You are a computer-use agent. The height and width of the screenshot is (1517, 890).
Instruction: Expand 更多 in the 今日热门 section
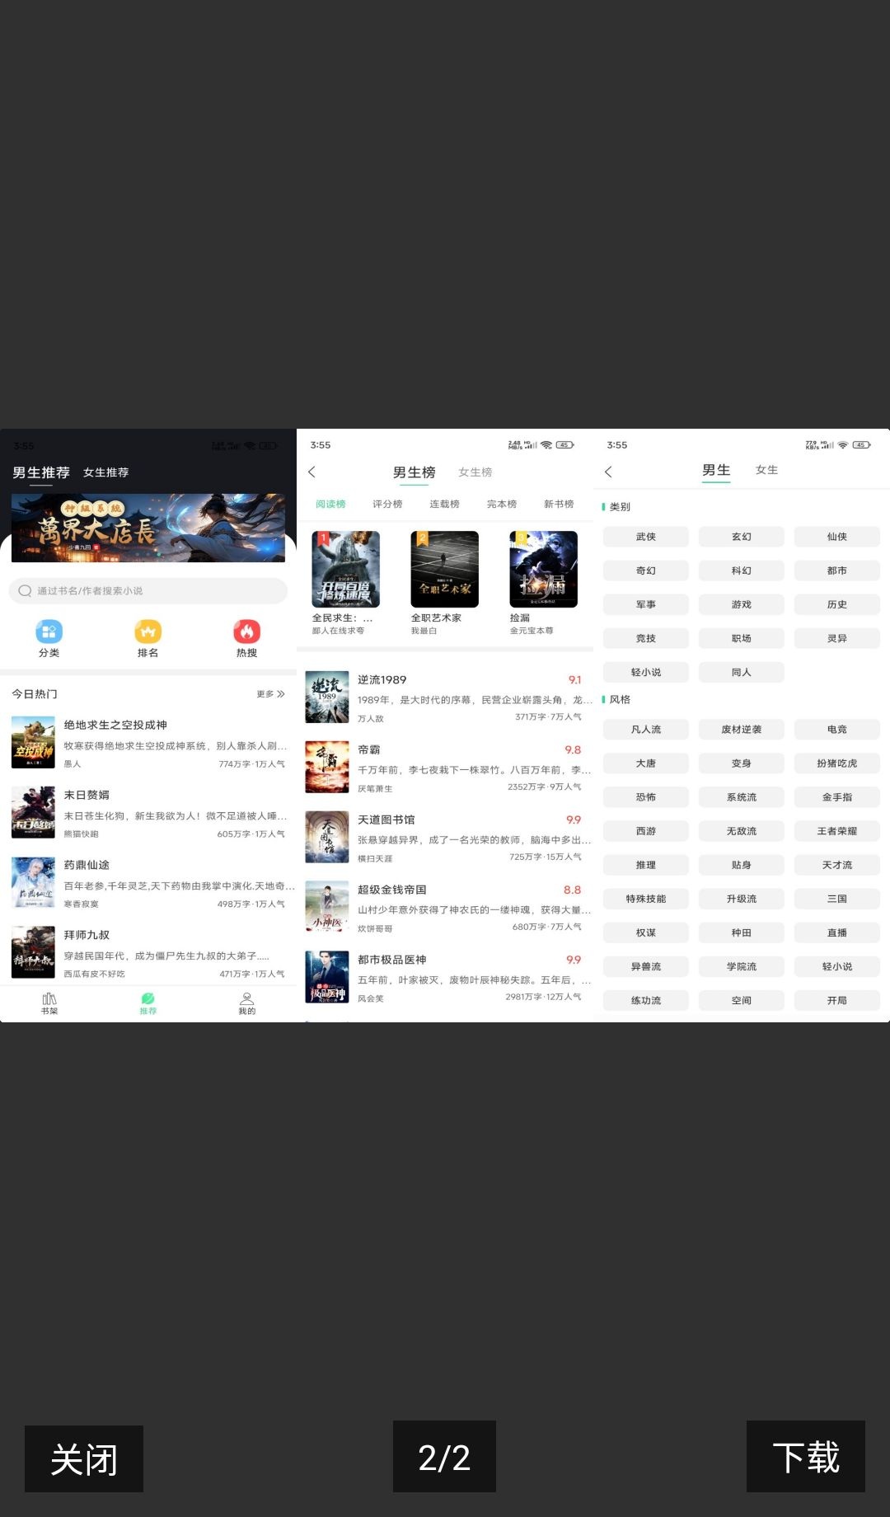[x=270, y=694]
